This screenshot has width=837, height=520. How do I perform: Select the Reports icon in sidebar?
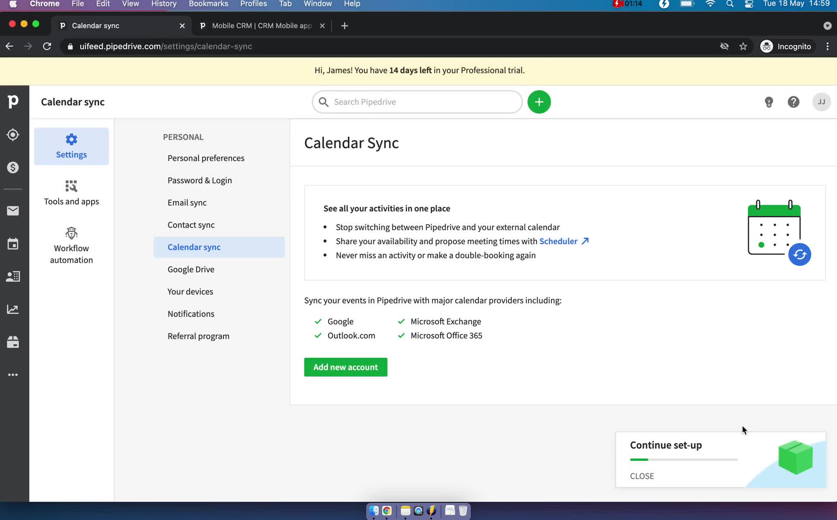13,309
